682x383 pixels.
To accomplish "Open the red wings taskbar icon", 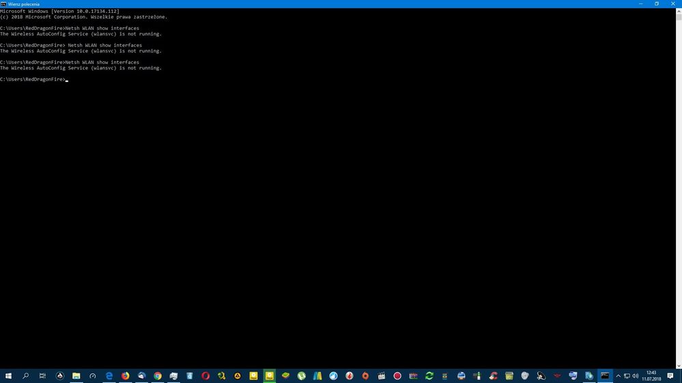I will (557, 376).
